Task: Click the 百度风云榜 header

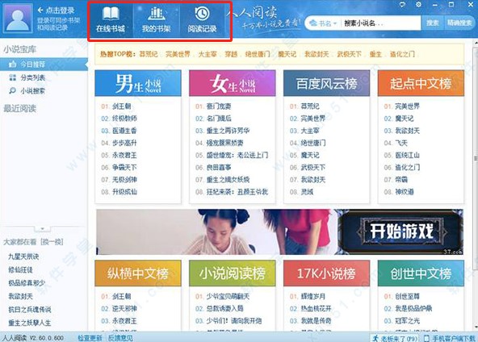Action: coord(326,83)
